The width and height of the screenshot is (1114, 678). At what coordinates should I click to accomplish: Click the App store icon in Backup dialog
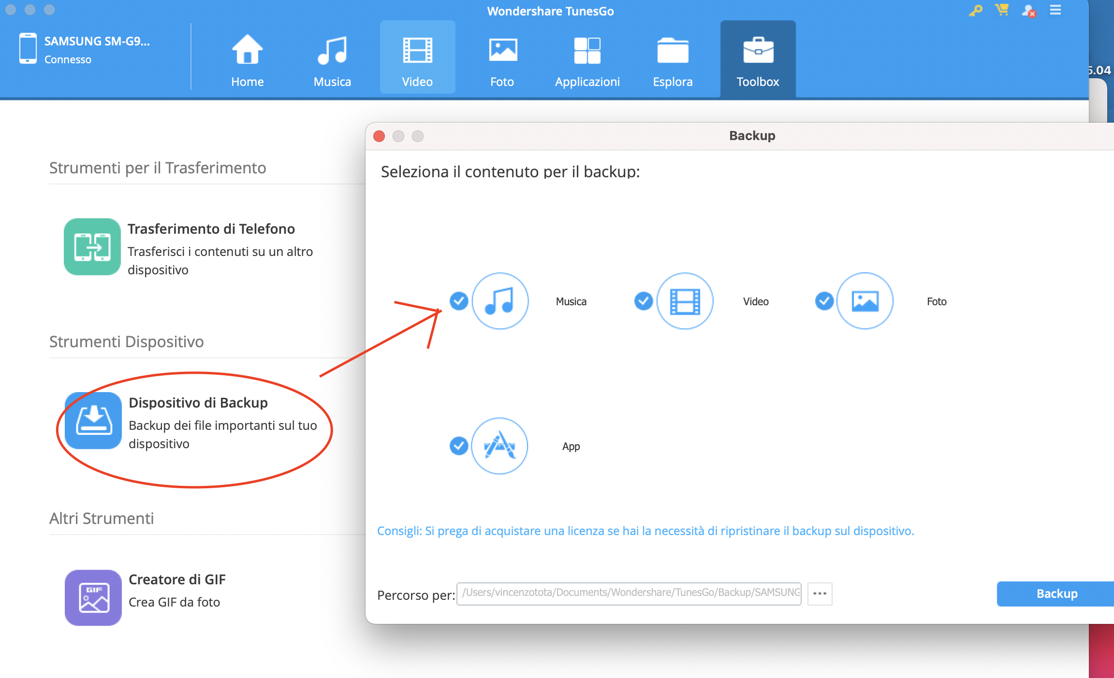(499, 446)
